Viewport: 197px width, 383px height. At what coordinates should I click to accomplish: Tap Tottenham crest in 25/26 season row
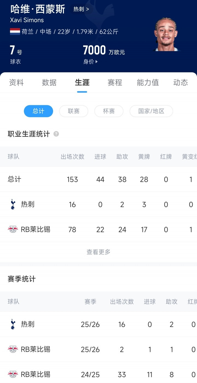pos(13,324)
